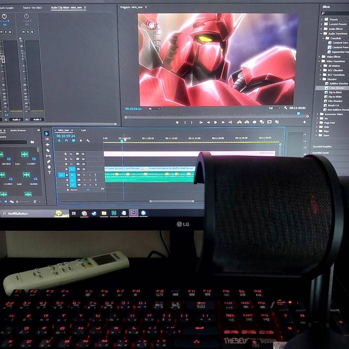The height and width of the screenshot is (349, 349).
Task: Open Program monitor settings wrench
Action: (x=286, y=108)
